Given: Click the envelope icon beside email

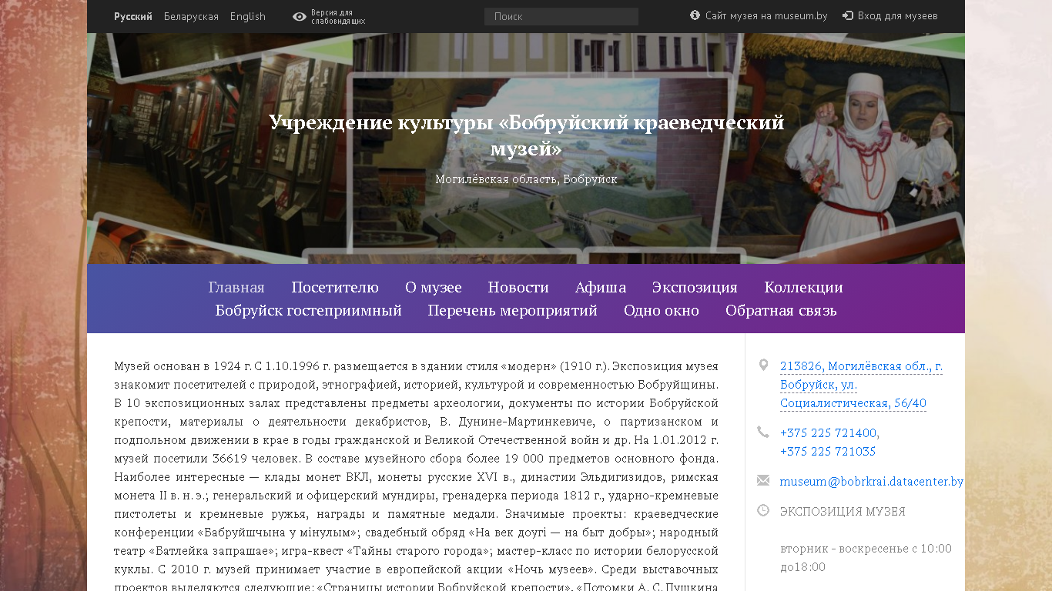Looking at the screenshot, I should coord(763,480).
